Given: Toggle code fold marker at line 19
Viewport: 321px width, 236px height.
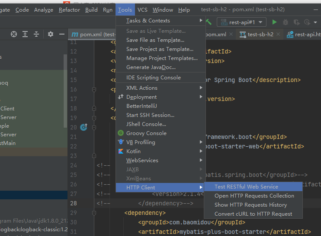Looking at the screenshot, I should coord(94,118).
